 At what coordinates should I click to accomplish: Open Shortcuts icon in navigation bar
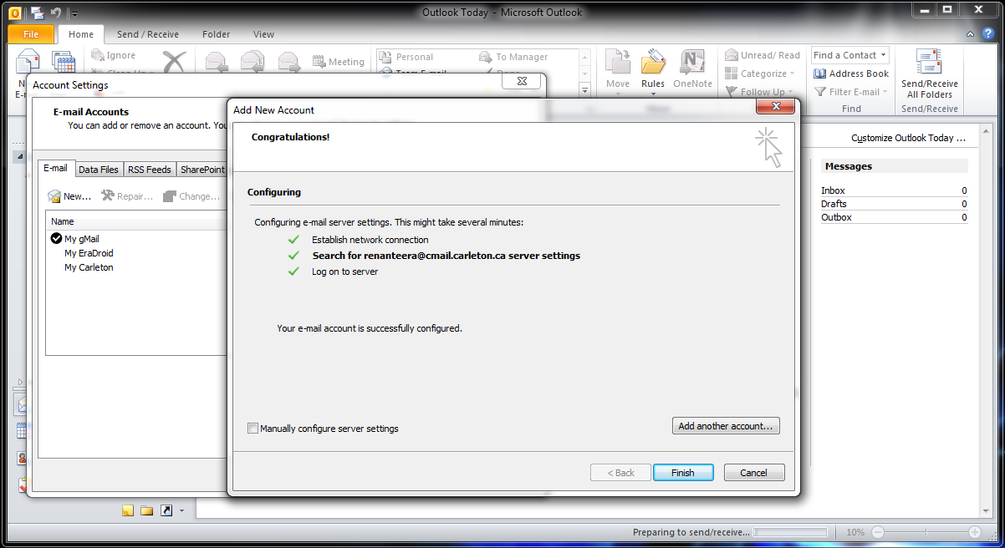(166, 510)
